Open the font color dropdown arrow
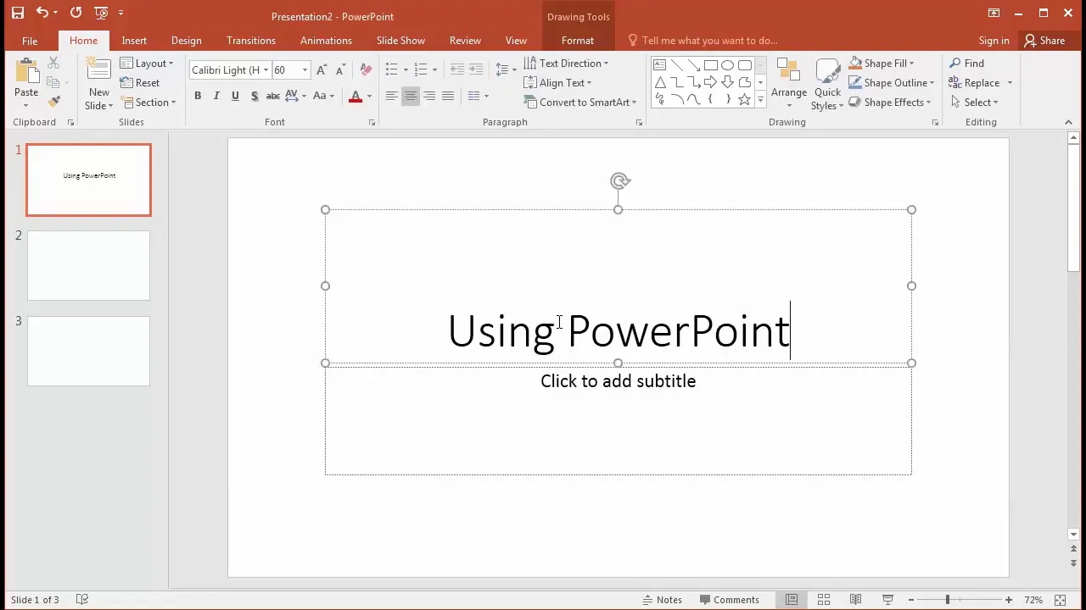Screen dimensions: 1086x610 pyautogui.click(x=369, y=96)
